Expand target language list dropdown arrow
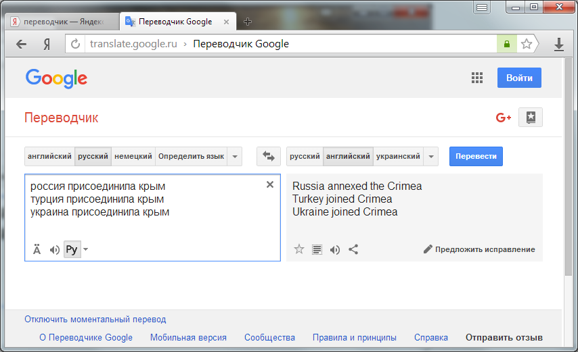This screenshot has height=352, width=578. [431, 156]
